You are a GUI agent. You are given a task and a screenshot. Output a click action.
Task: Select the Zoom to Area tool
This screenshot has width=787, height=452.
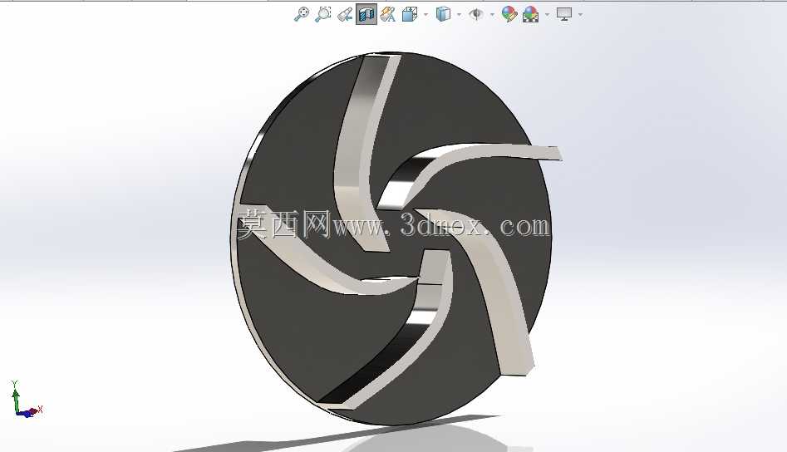point(322,14)
